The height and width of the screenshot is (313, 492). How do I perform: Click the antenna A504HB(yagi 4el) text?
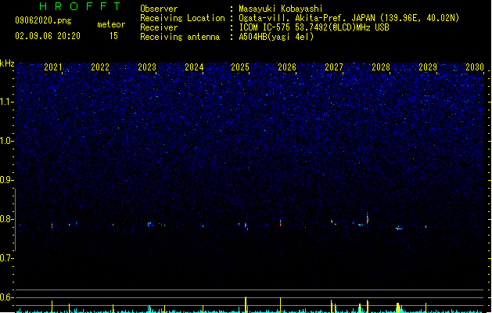[x=276, y=37]
